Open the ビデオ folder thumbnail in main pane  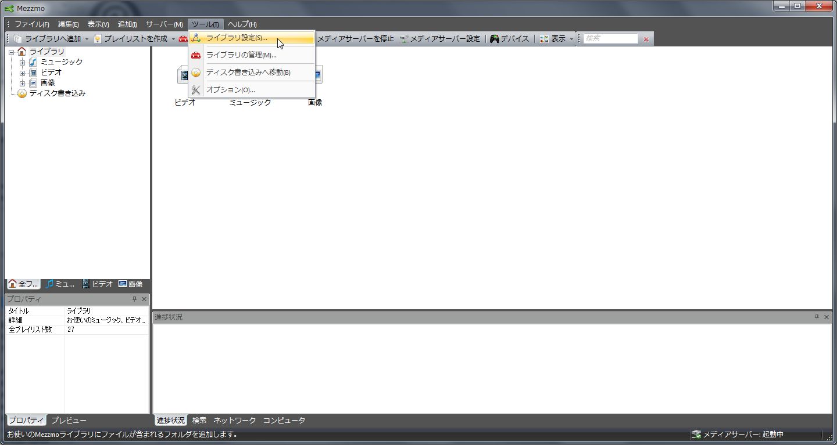[x=184, y=75]
